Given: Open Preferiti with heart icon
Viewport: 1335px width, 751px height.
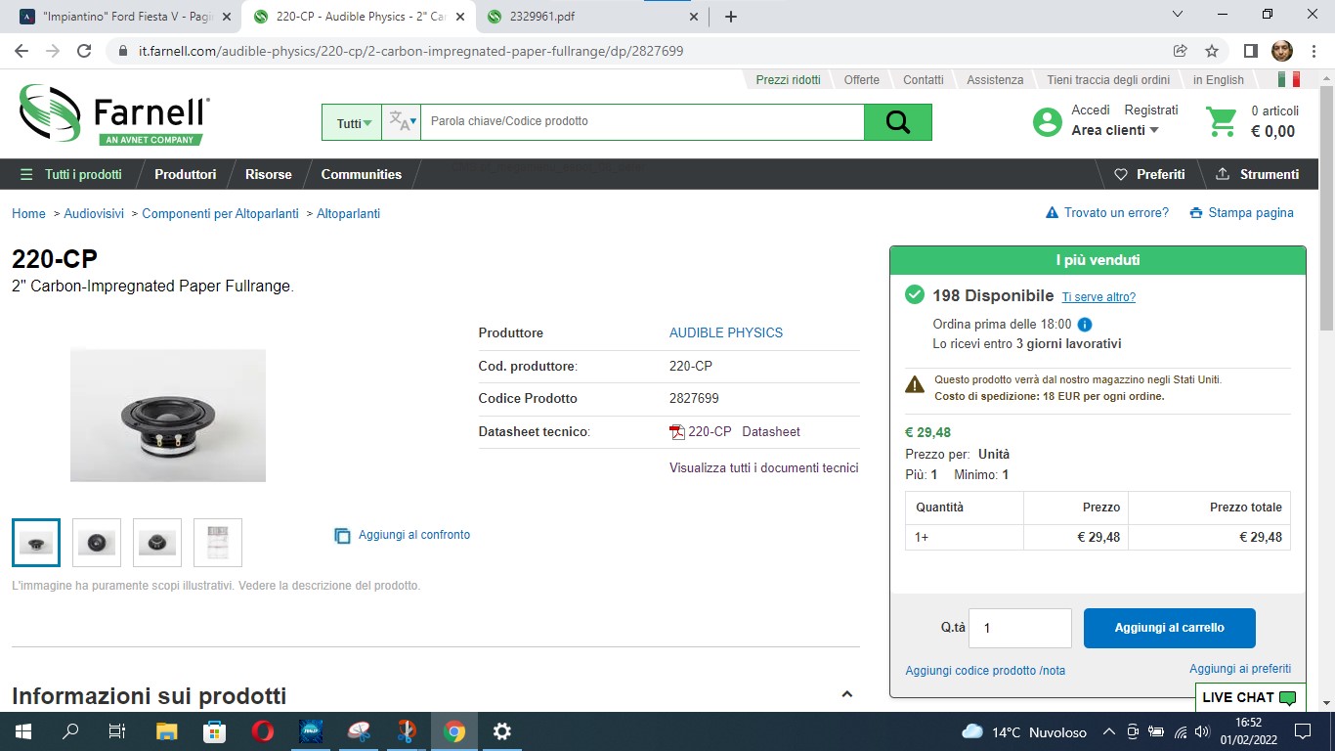Looking at the screenshot, I should coord(1149,174).
